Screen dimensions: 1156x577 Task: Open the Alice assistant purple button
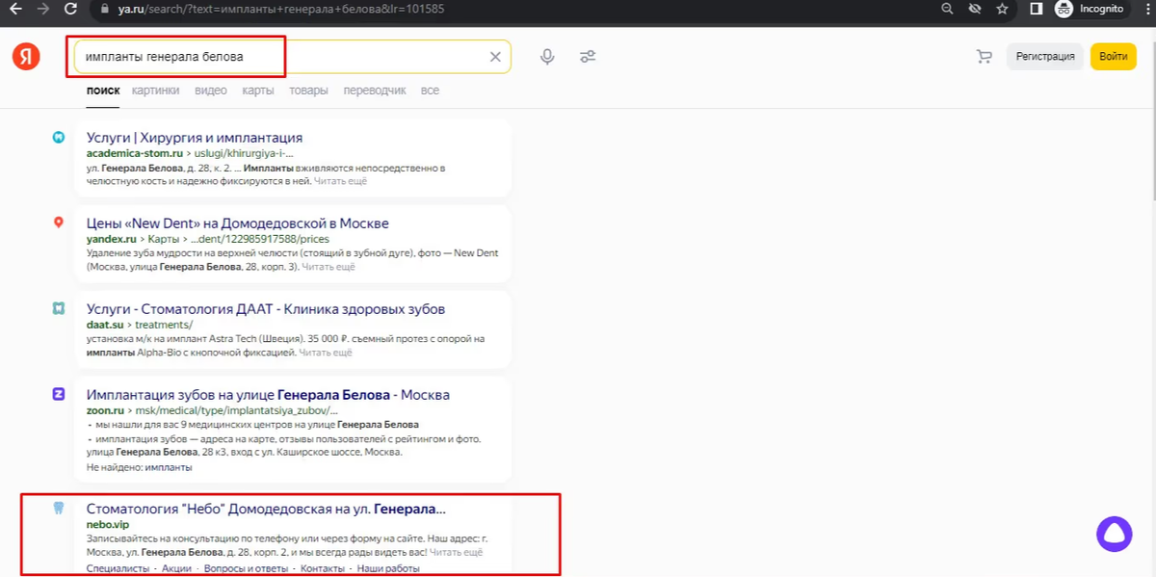(1114, 533)
